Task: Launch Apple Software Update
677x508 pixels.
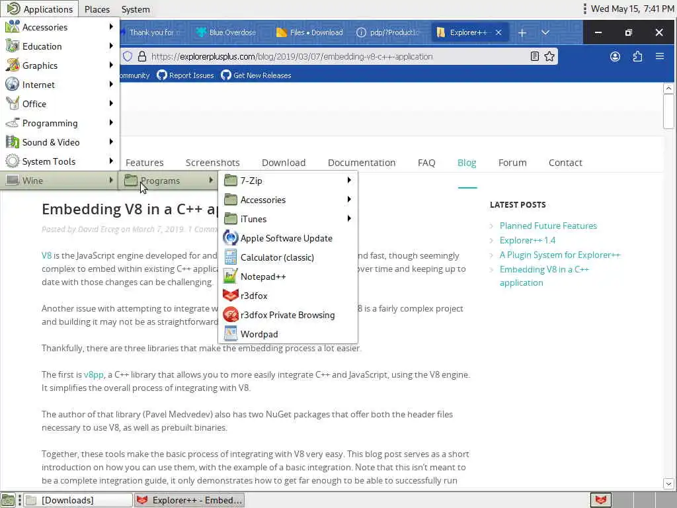Action: (288, 238)
